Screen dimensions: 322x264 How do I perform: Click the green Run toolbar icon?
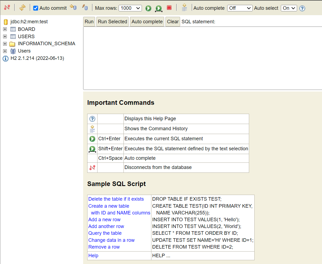tap(148, 8)
